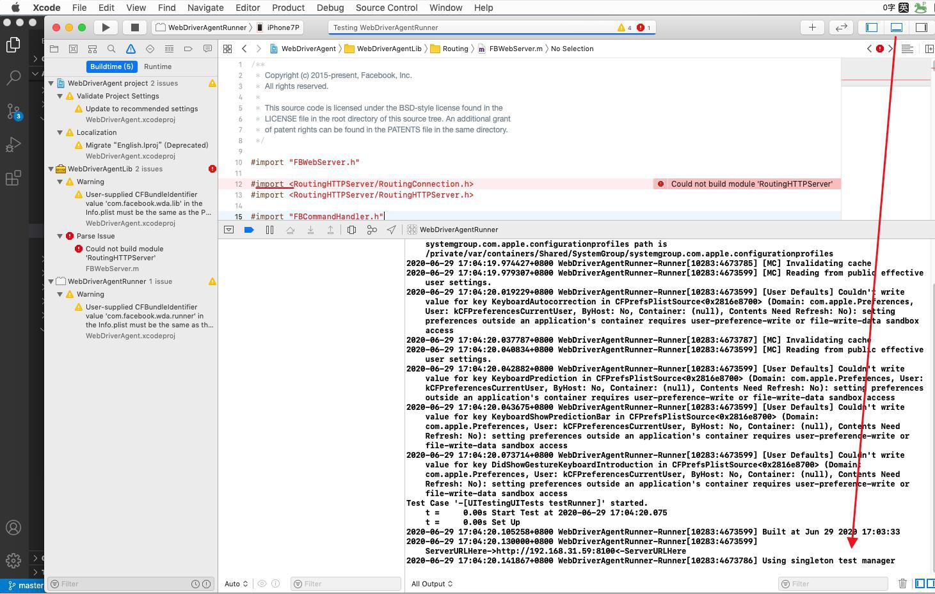Select com.facebook.wda.lib CFBundleIdentifier warning
The image size is (935, 594).
coord(148,203)
